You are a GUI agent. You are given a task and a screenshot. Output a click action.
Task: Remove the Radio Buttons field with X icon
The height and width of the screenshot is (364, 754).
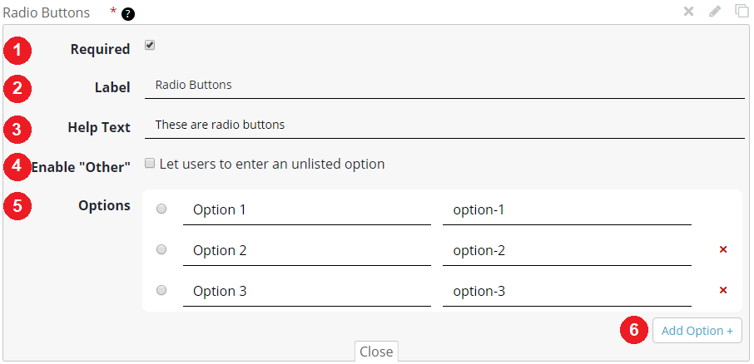click(x=689, y=12)
